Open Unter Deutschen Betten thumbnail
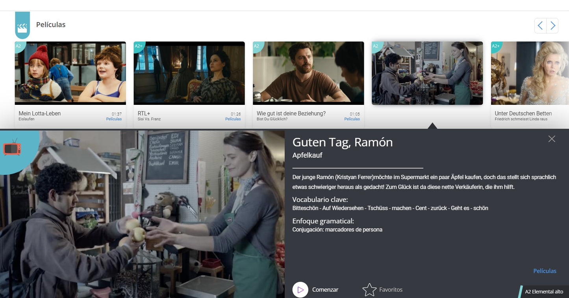Viewport: 569px width, 298px height. [530, 73]
